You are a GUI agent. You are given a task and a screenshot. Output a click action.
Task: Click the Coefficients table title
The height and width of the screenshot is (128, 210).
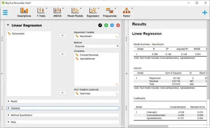click(140, 98)
